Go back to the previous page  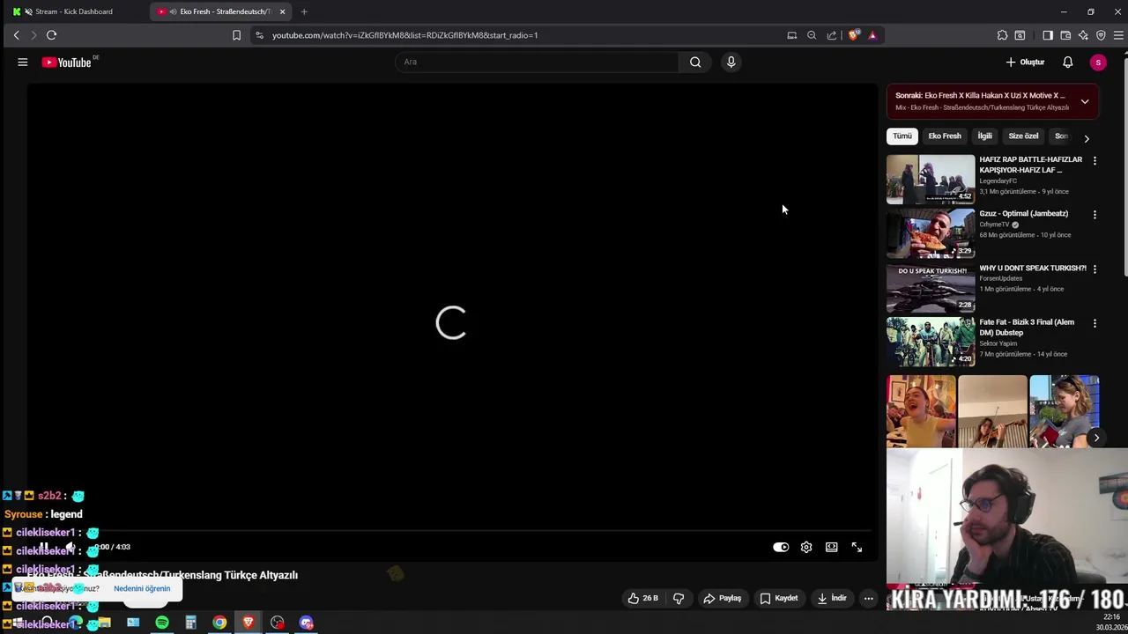coord(16,35)
